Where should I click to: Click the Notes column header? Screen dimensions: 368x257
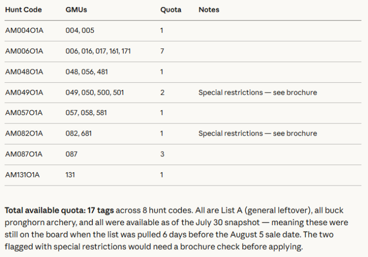tap(209, 10)
